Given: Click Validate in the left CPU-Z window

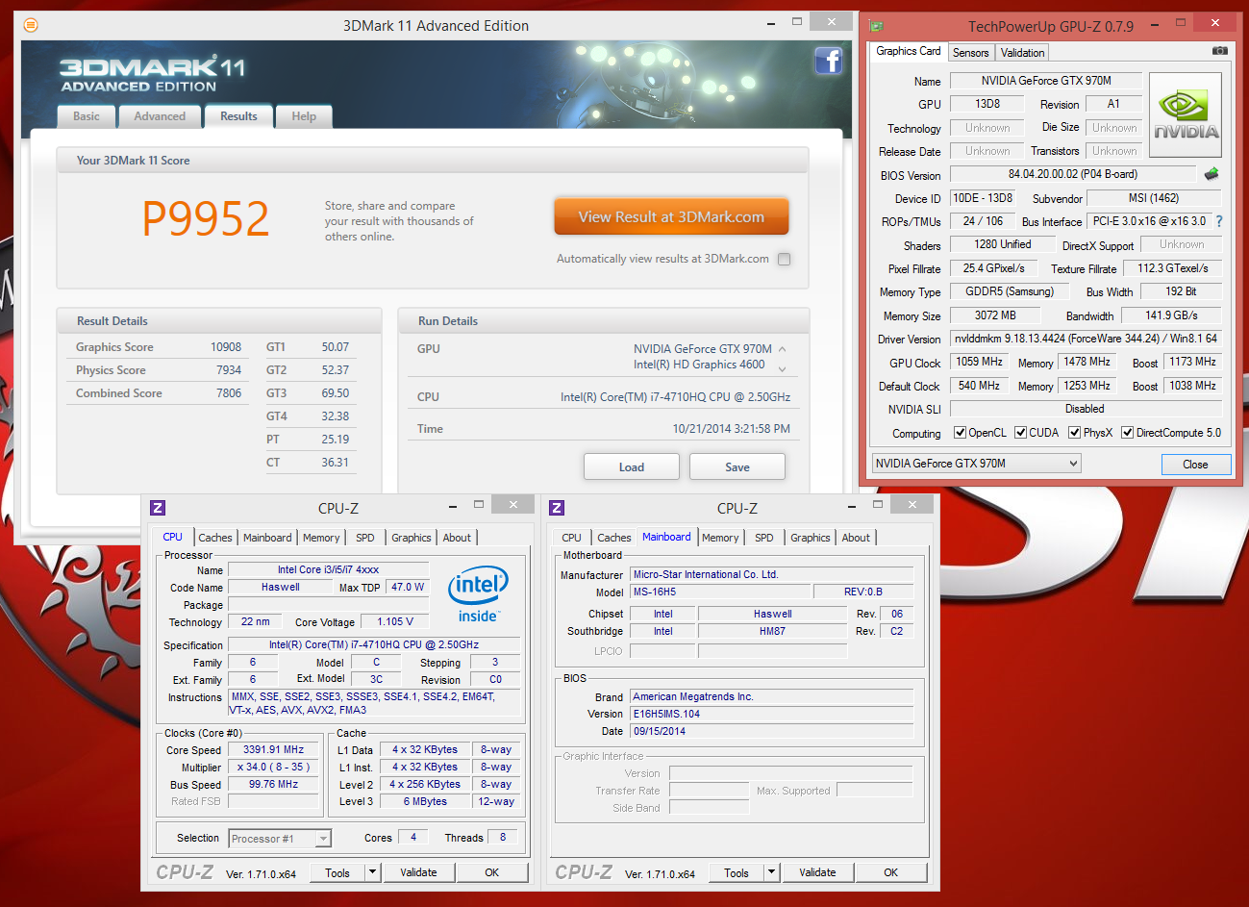Looking at the screenshot, I should pyautogui.click(x=418, y=872).
